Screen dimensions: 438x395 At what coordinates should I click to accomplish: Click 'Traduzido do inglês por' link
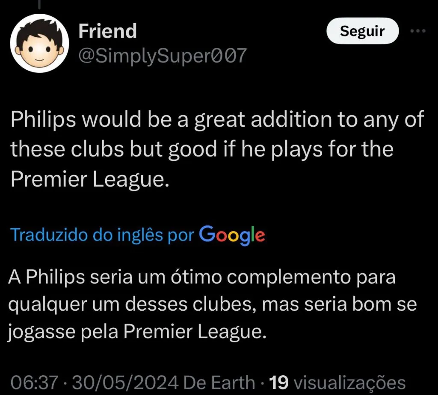click(x=102, y=235)
